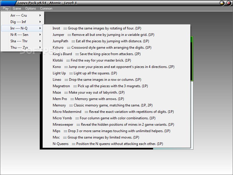233x175 pixels.
Task: Minimize the Logyx Pack window
Action: coord(222,3)
